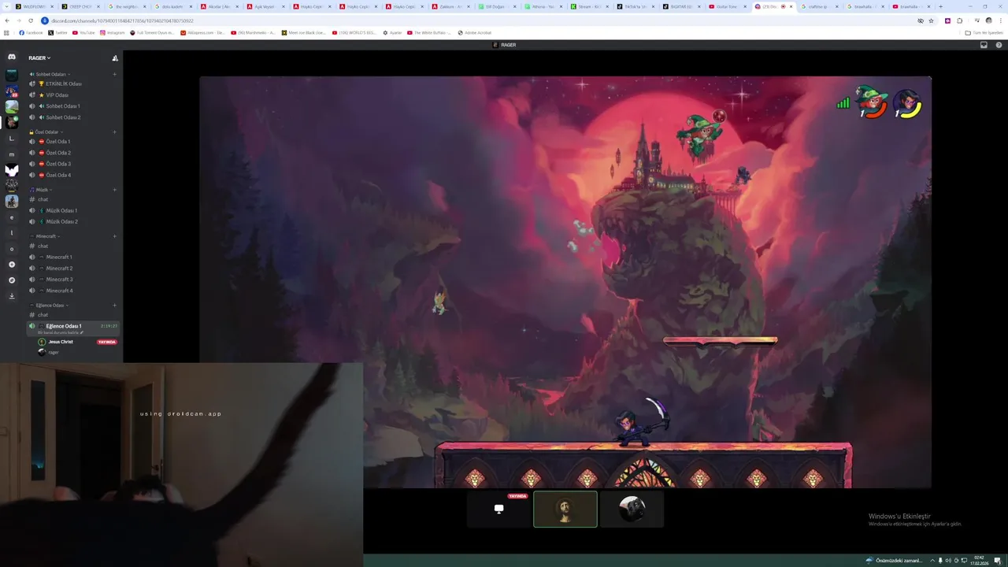Image resolution: width=1008 pixels, height=567 pixels.
Task: Collapse the Müzik category
Action: tap(39, 190)
